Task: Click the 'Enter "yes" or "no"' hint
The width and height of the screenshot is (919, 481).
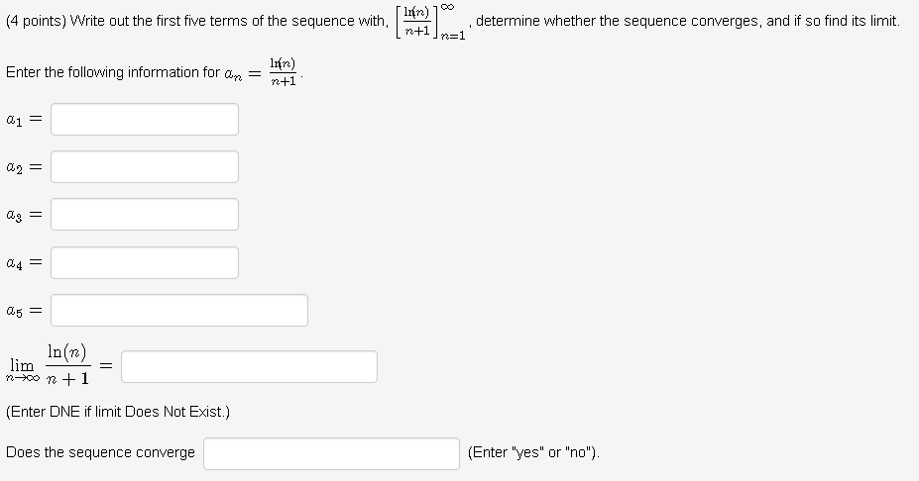Action: click(x=533, y=453)
